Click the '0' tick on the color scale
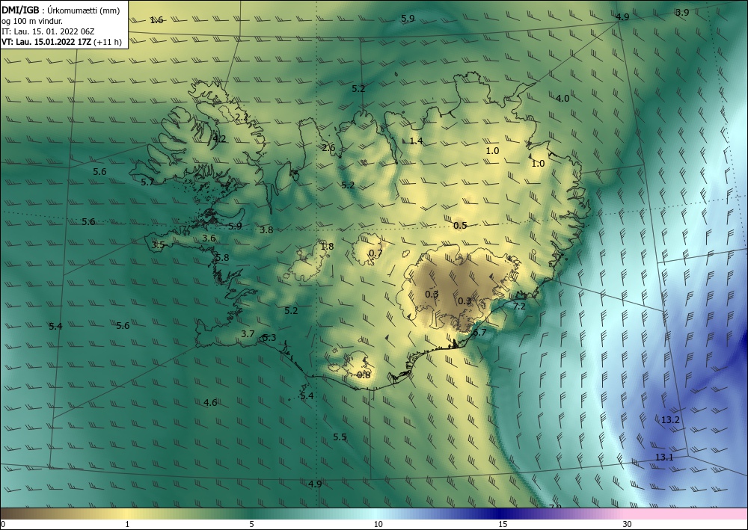The width and height of the screenshot is (748, 530). point(3,524)
